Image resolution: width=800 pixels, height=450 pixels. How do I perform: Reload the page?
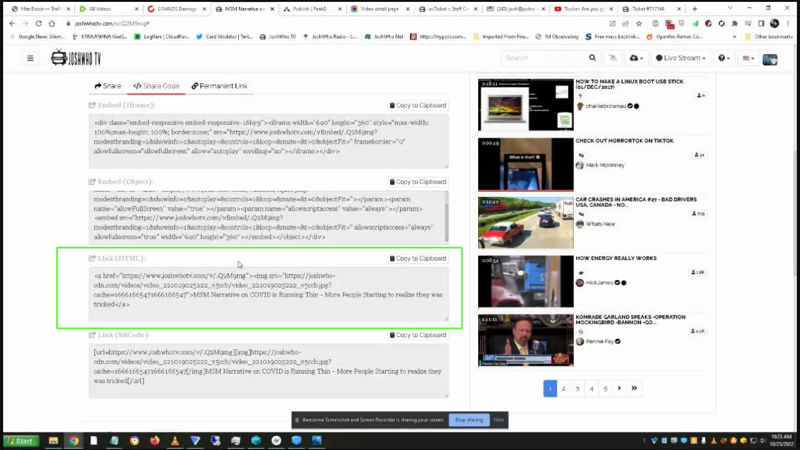39,23
